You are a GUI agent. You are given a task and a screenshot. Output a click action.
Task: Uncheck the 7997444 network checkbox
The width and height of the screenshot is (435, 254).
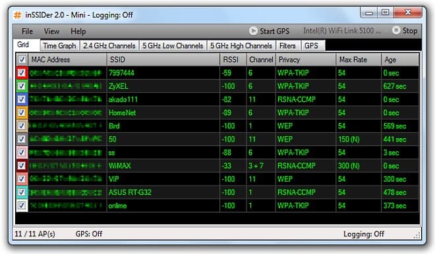[x=22, y=73]
